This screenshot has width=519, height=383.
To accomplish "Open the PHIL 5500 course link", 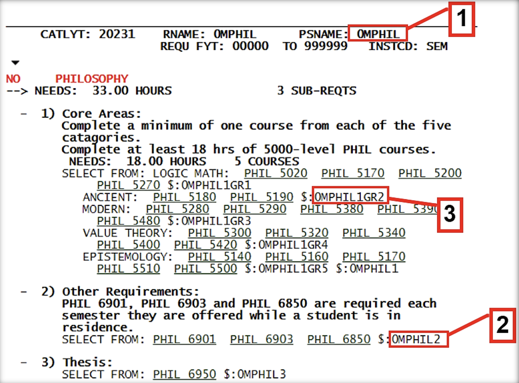I will coord(205,269).
